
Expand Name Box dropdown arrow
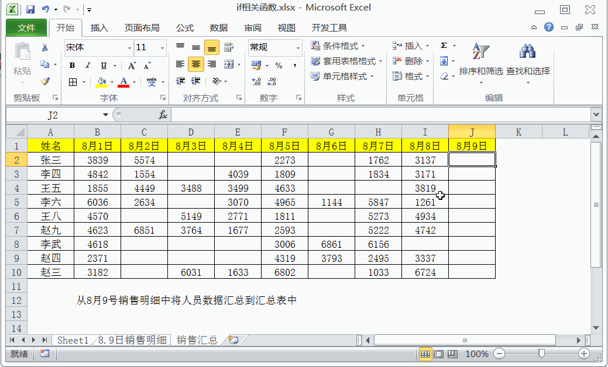[105, 115]
